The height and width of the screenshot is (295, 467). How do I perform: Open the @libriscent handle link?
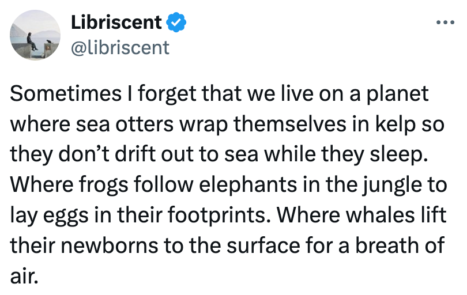pos(119,47)
